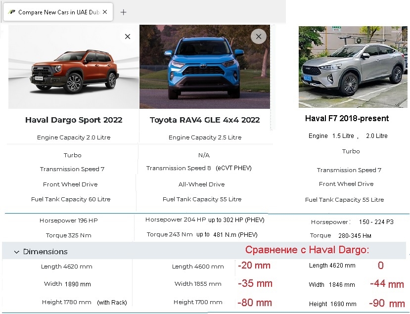Click the Haval F7 2018-present title
410x314 pixels.
click(x=347, y=119)
